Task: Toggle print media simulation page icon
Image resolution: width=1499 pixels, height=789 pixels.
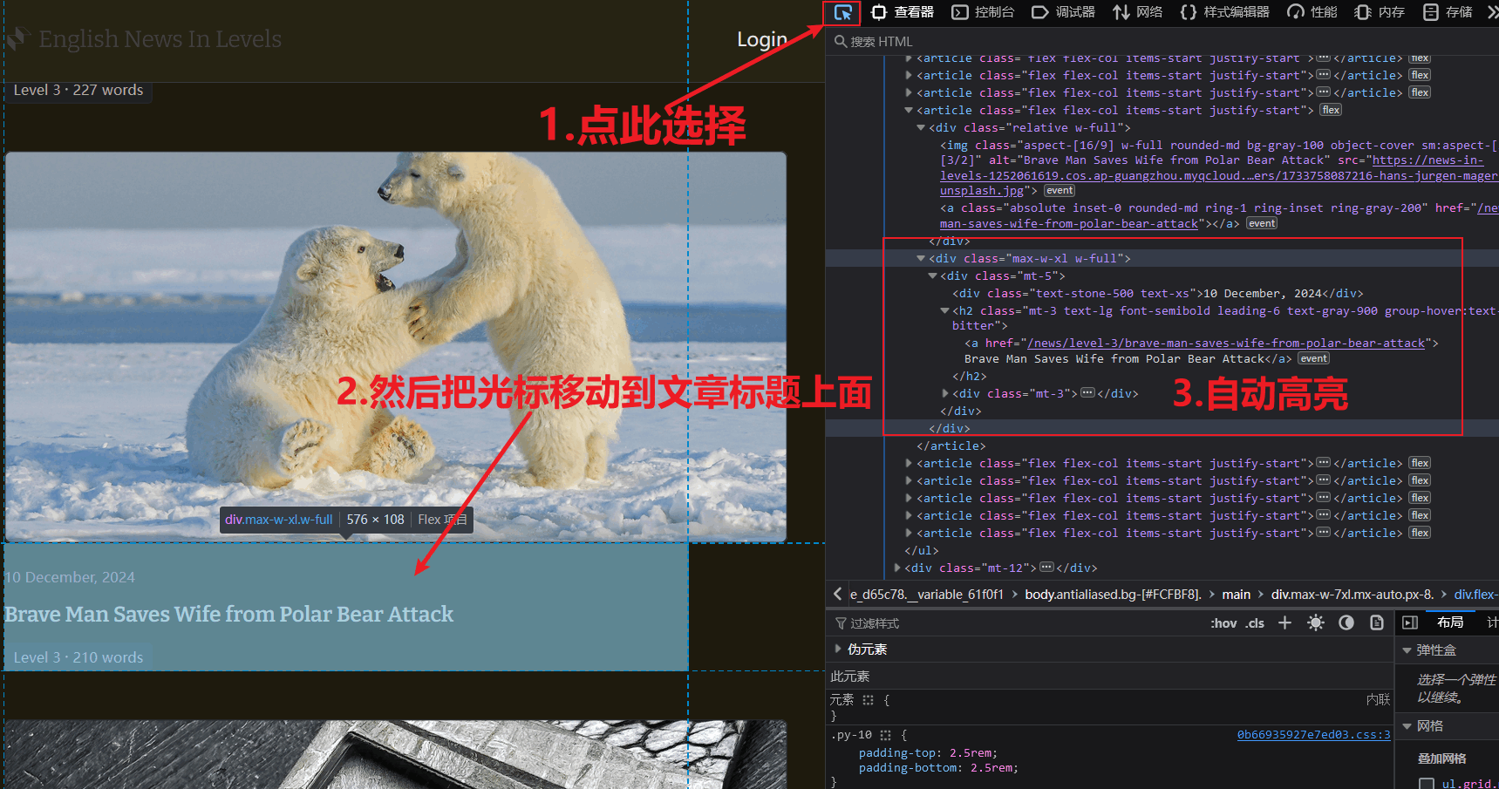Action: point(1377,622)
